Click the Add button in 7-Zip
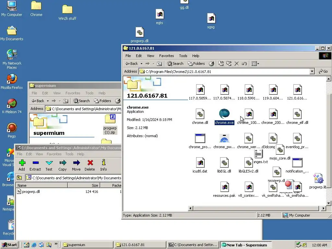Image resolution: width=332 pixels, height=249 pixels. pyautogui.click(x=22, y=165)
